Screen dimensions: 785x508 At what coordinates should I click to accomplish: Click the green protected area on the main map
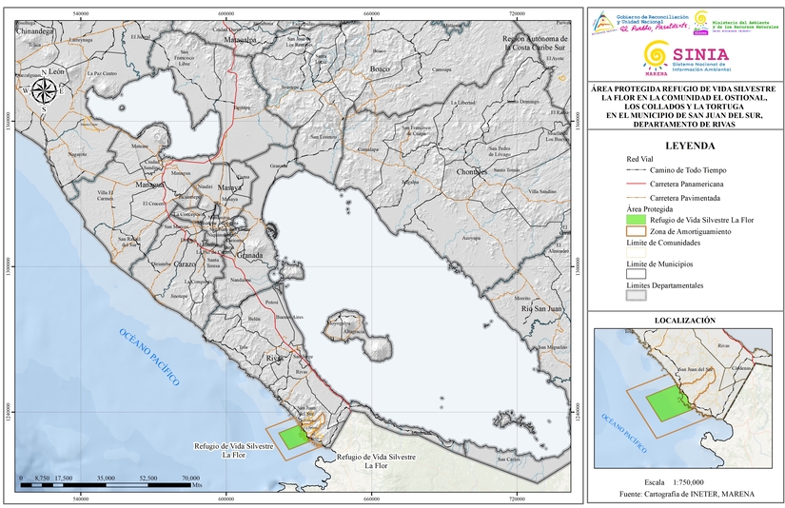294,436
